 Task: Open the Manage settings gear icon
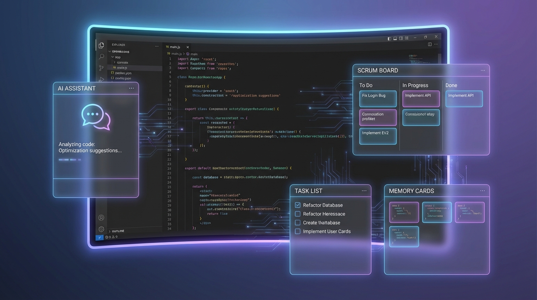[101, 229]
